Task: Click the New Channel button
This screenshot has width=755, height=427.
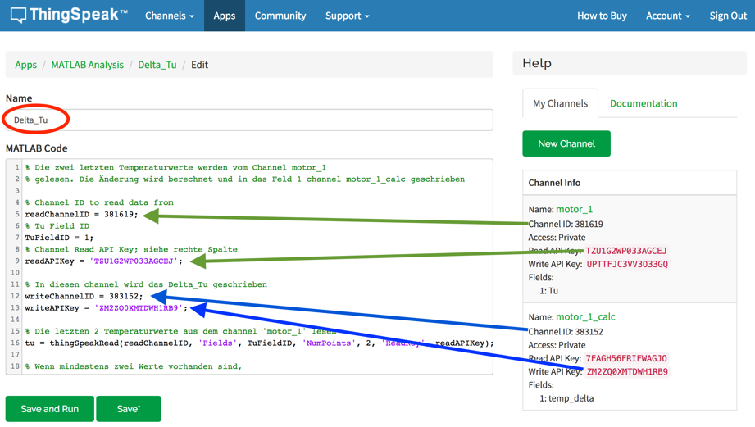Action: 566,143
